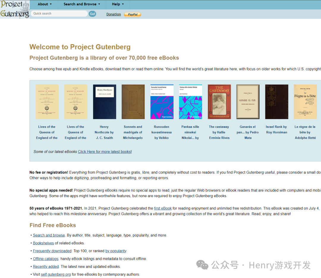Open the Donation link
Image resolution: width=321 pixels, height=278 pixels.
pos(114,14)
